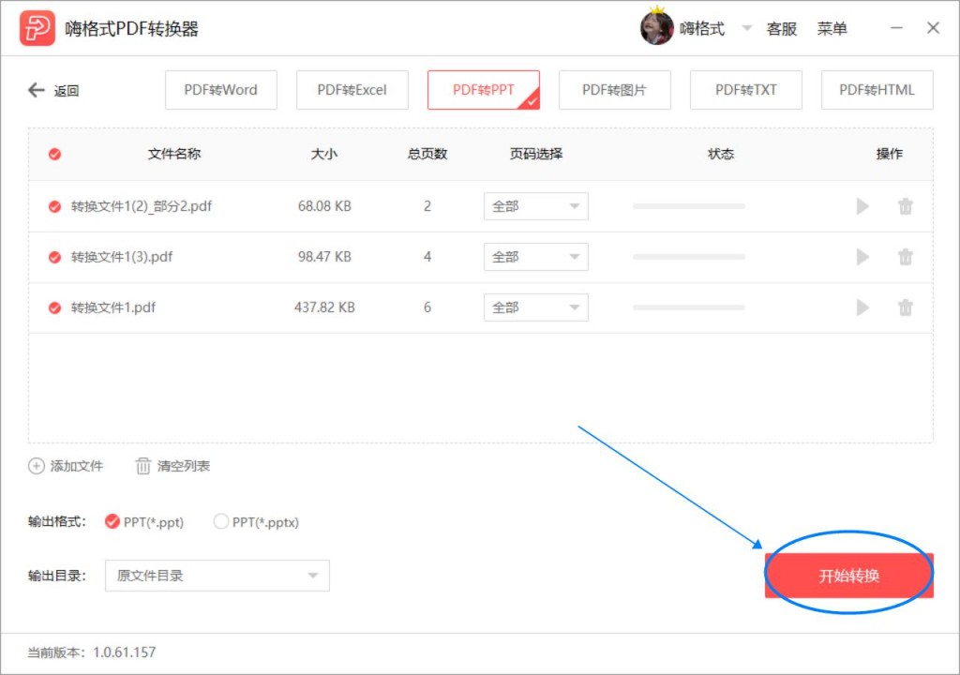Screen dimensions: 960x675
Task: Click 清空列表 to clear list
Action: 184,466
